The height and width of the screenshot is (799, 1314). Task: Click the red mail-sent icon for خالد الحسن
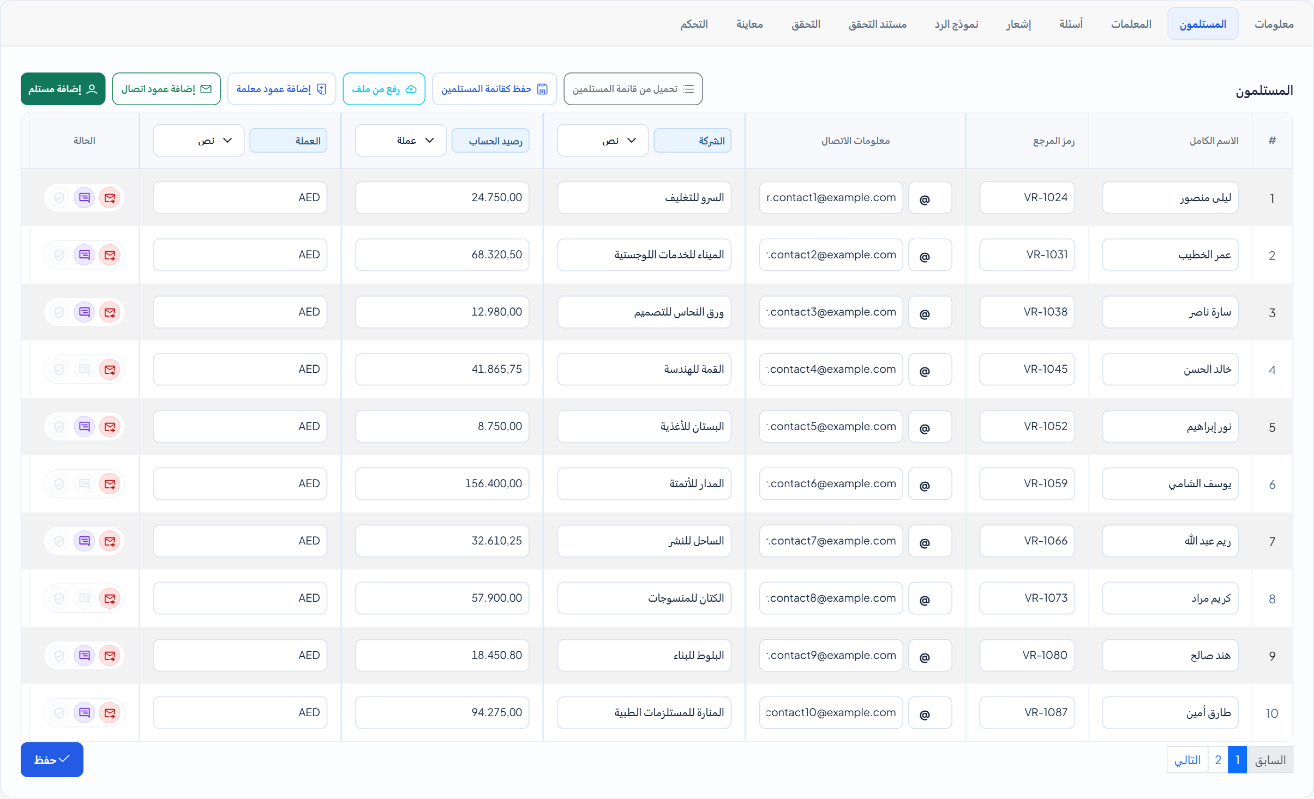pyautogui.click(x=110, y=370)
